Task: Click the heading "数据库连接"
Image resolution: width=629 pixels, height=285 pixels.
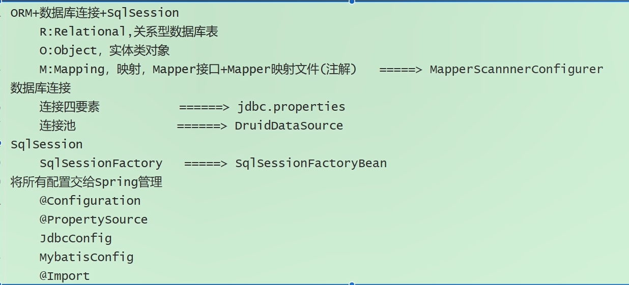Action: [41, 88]
